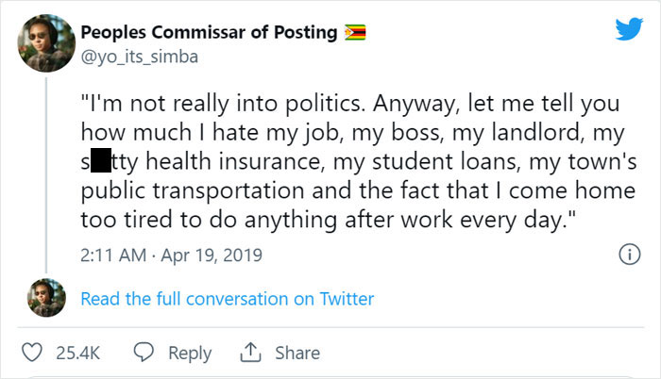Read the full conversation on Twitter
The width and height of the screenshot is (661, 379).
pos(228,299)
